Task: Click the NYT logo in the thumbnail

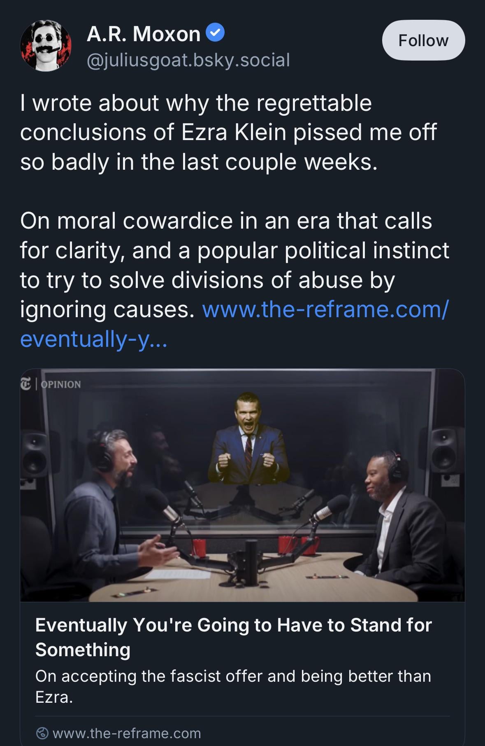Action: 26,384
